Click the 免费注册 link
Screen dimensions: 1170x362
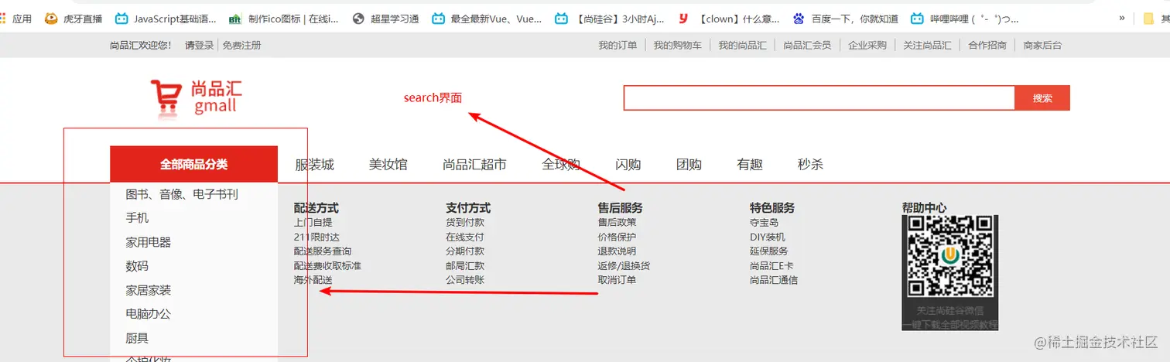[x=241, y=46]
